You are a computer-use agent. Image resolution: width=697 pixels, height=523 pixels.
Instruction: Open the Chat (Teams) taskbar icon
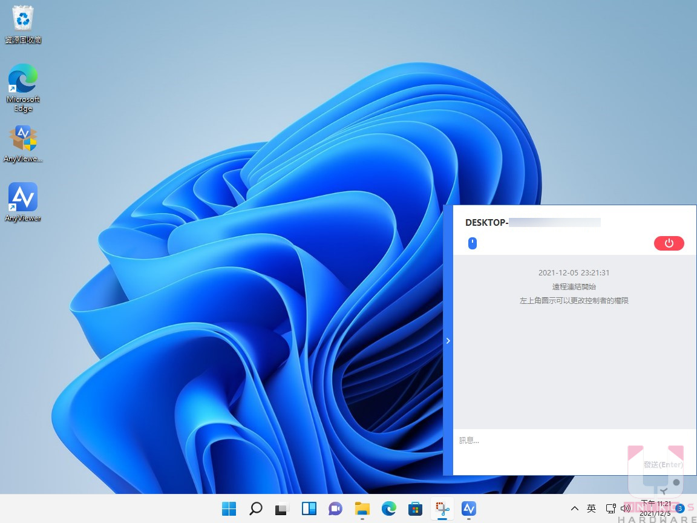point(336,508)
